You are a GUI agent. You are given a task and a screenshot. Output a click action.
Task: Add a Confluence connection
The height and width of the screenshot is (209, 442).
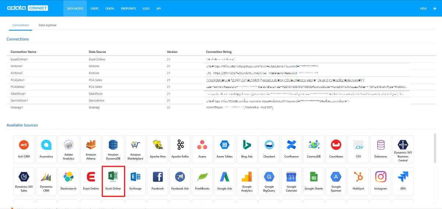click(x=291, y=149)
